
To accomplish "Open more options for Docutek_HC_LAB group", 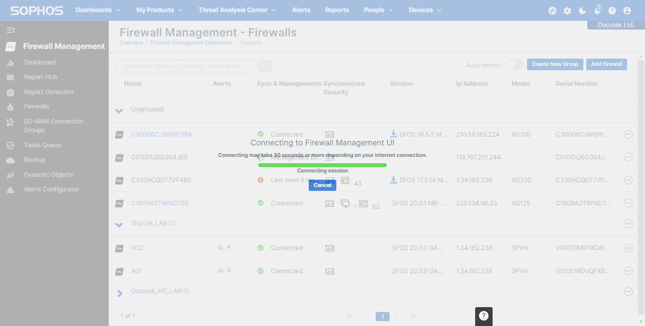I will (628, 292).
